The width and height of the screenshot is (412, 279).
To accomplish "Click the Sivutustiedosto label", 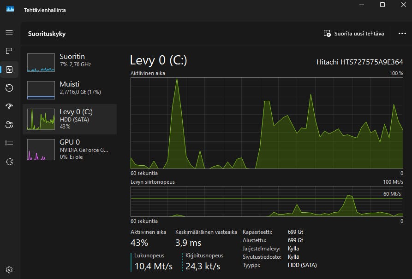I will coord(262,257).
